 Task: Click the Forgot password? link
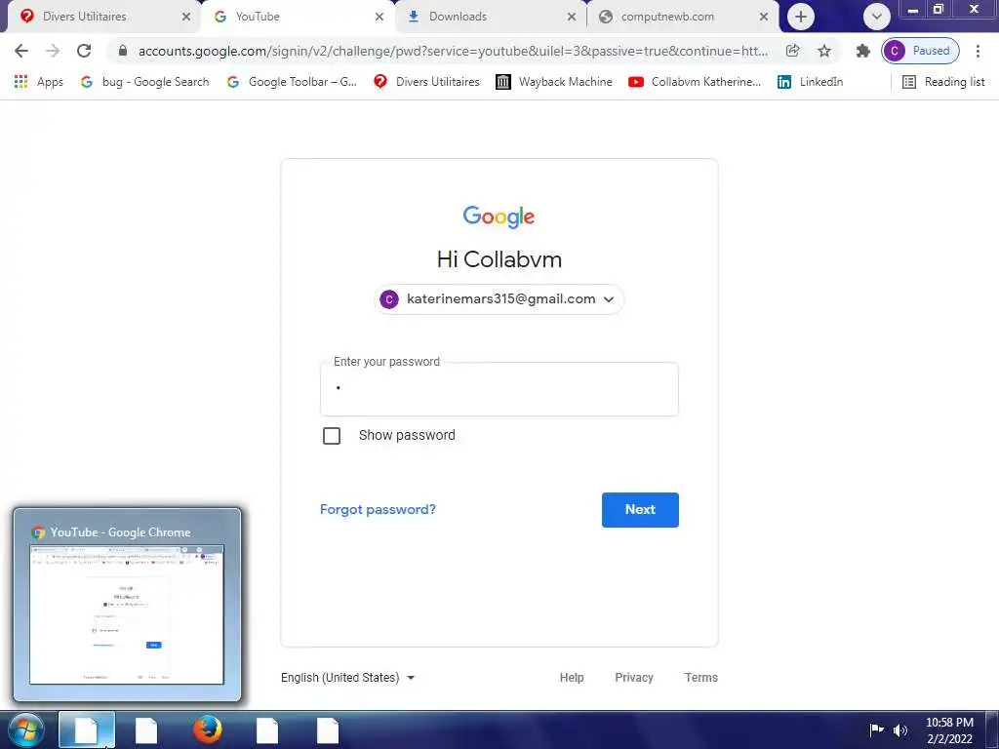[x=378, y=509]
